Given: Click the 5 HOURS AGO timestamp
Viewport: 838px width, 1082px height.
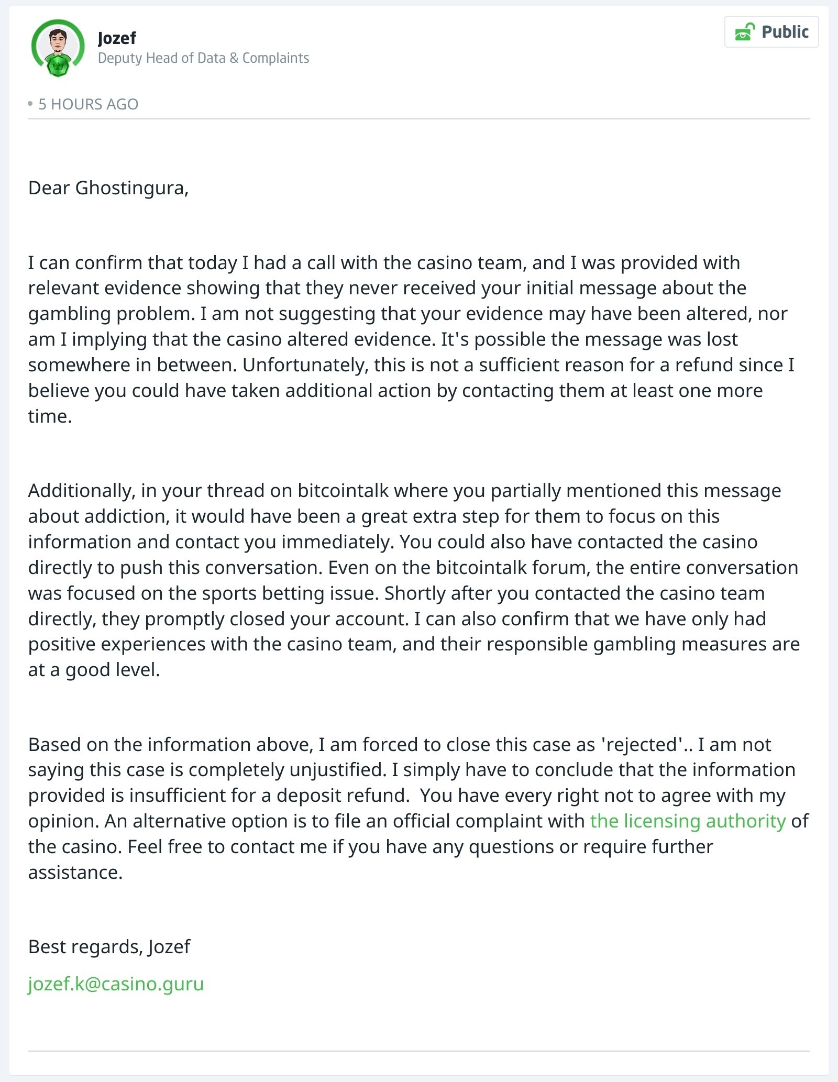Looking at the screenshot, I should tap(88, 104).
